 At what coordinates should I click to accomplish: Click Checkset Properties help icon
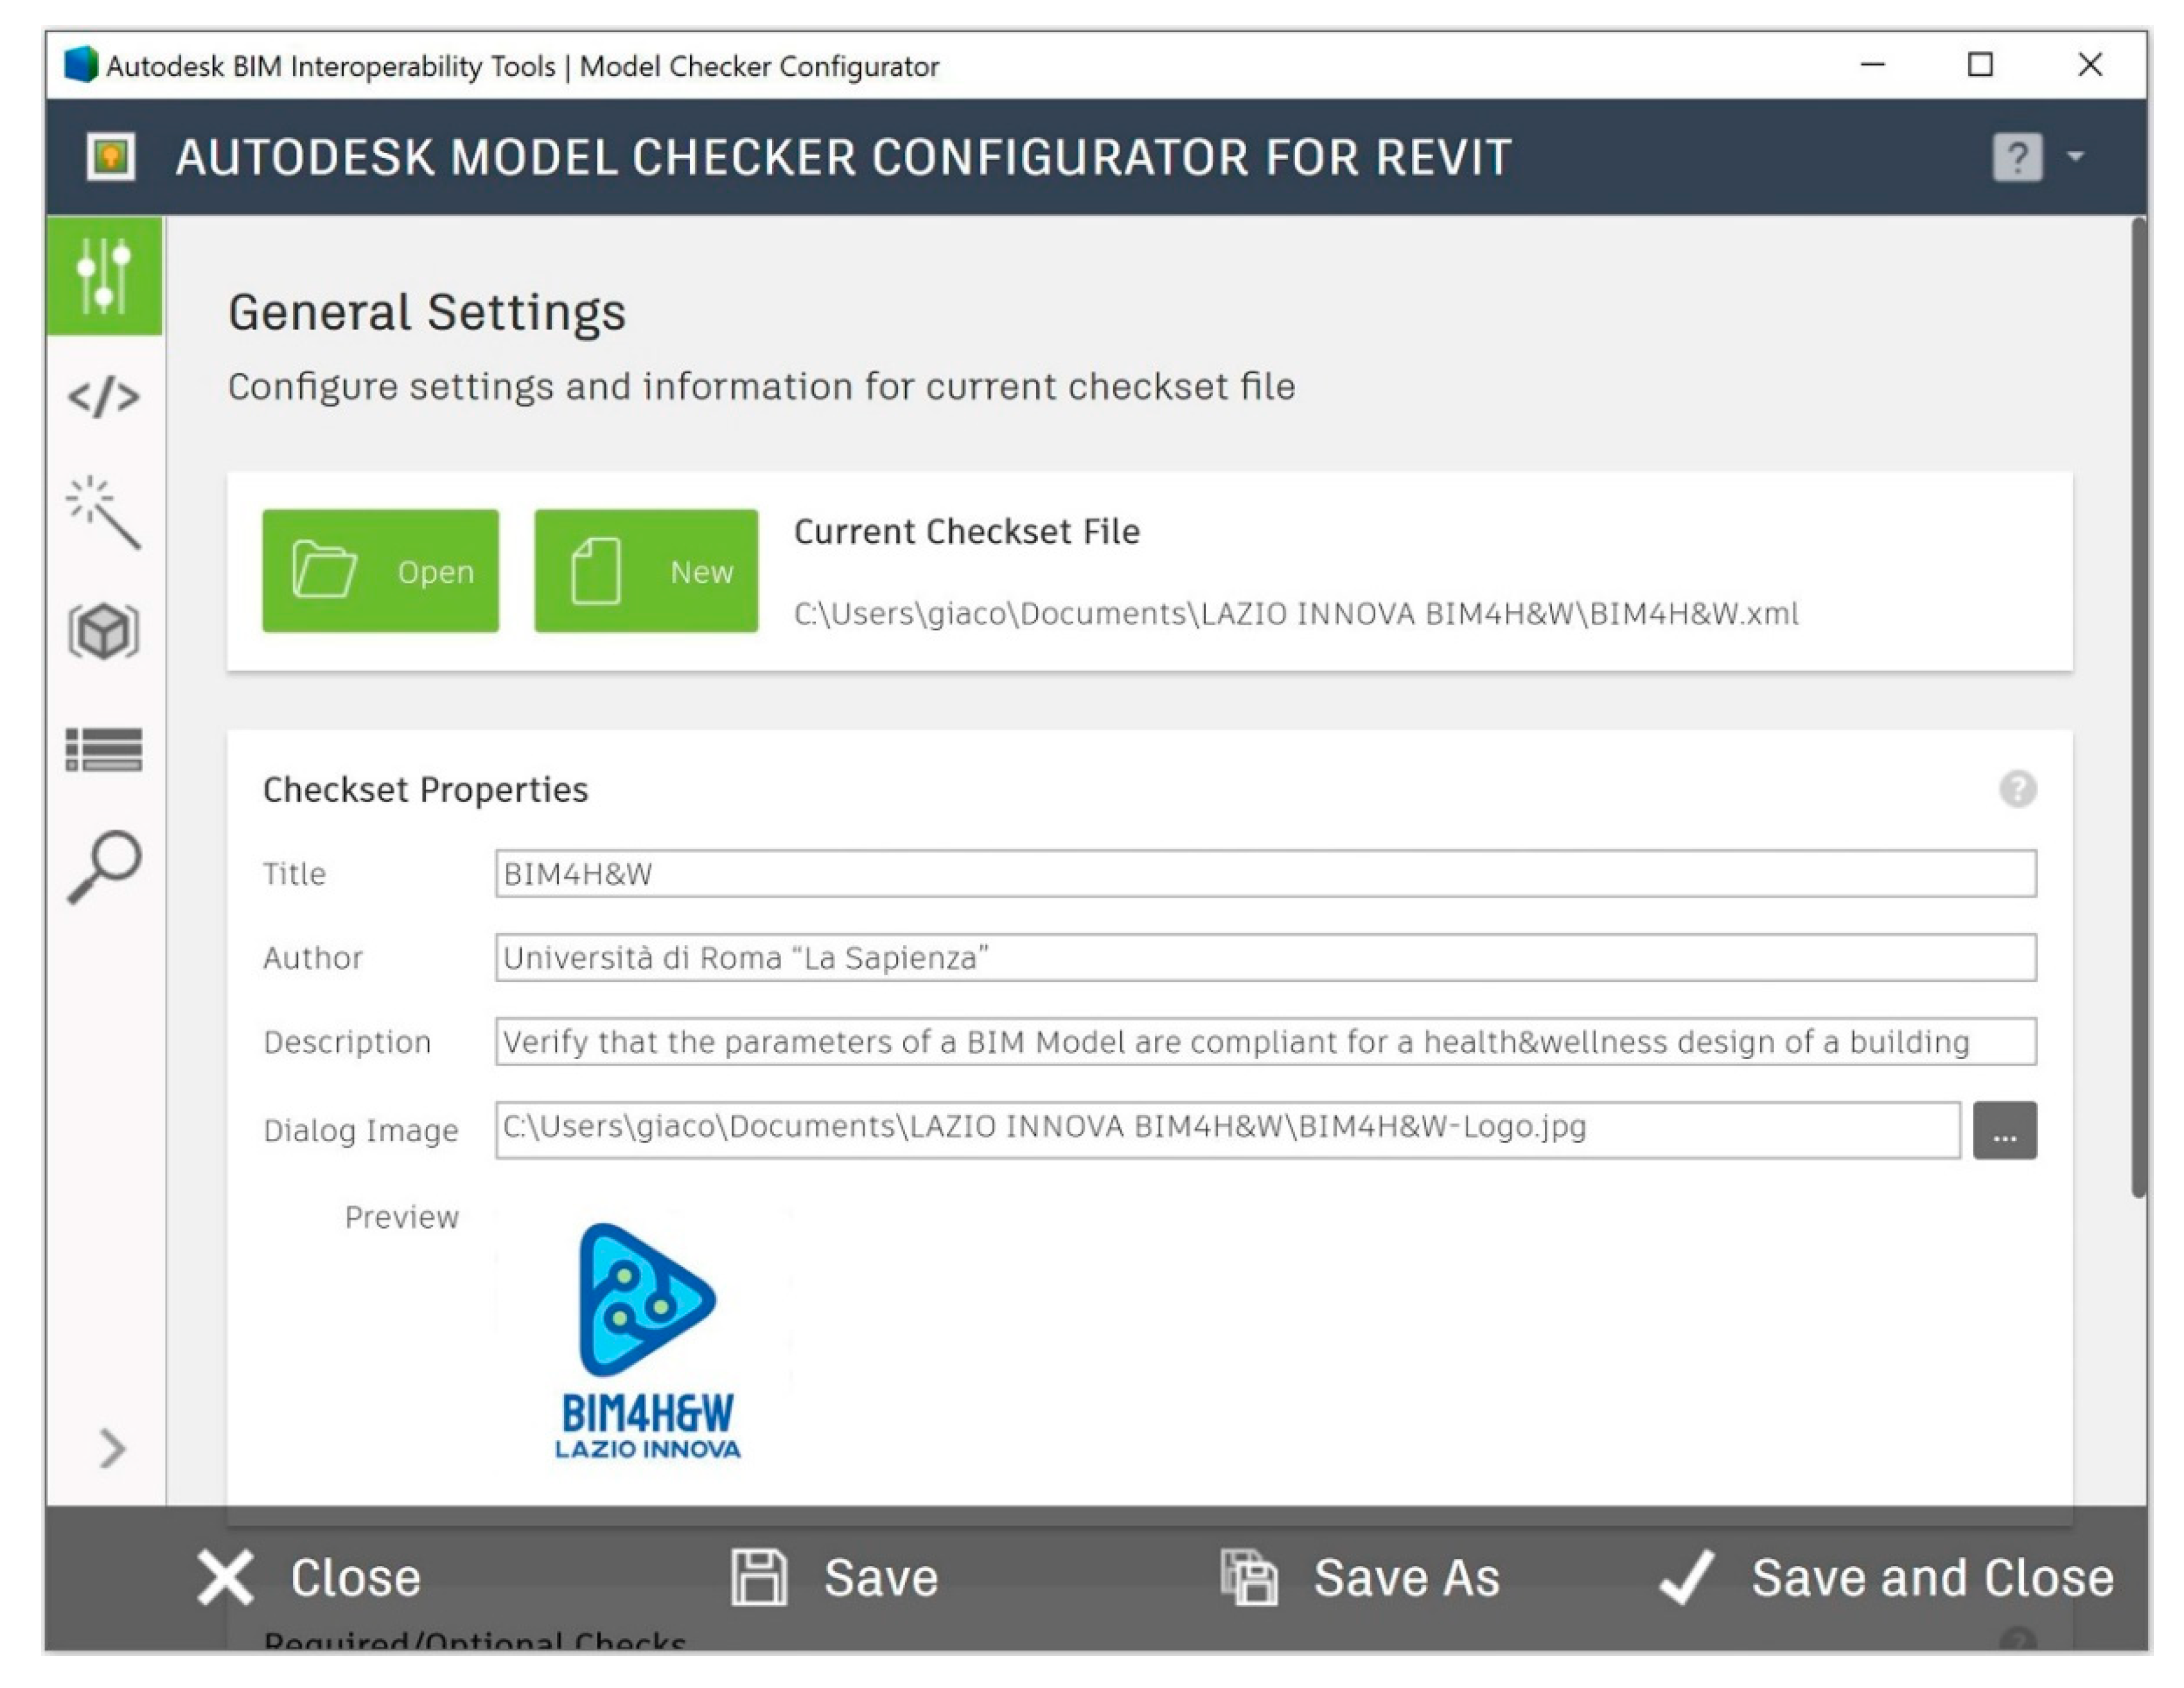click(2017, 790)
